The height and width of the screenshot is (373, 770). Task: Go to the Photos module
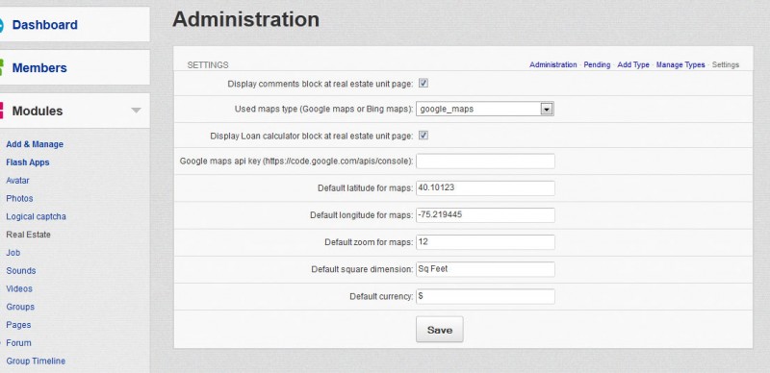tap(19, 198)
